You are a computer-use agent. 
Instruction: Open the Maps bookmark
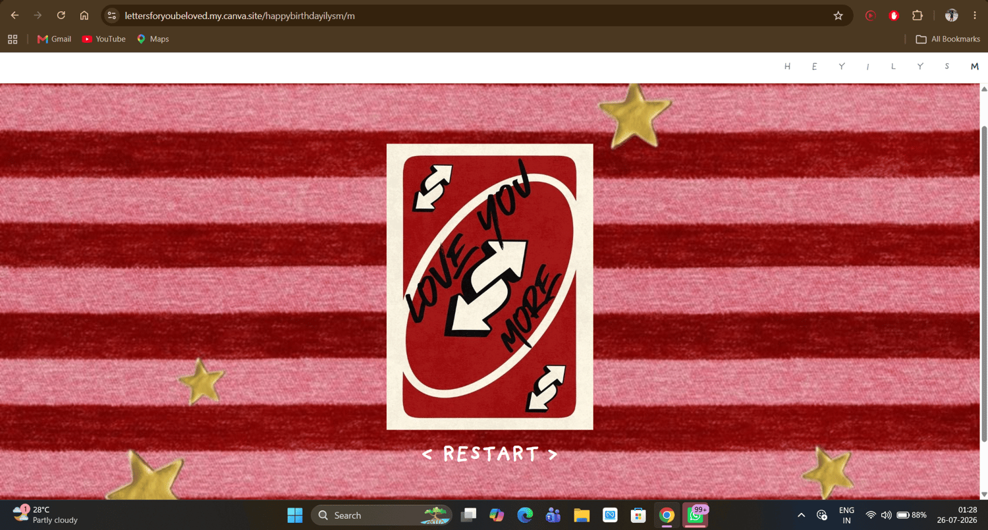point(153,39)
